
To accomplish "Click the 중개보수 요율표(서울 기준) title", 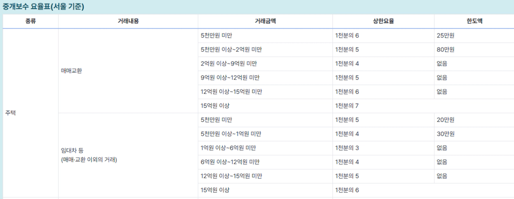I will 44,7.
